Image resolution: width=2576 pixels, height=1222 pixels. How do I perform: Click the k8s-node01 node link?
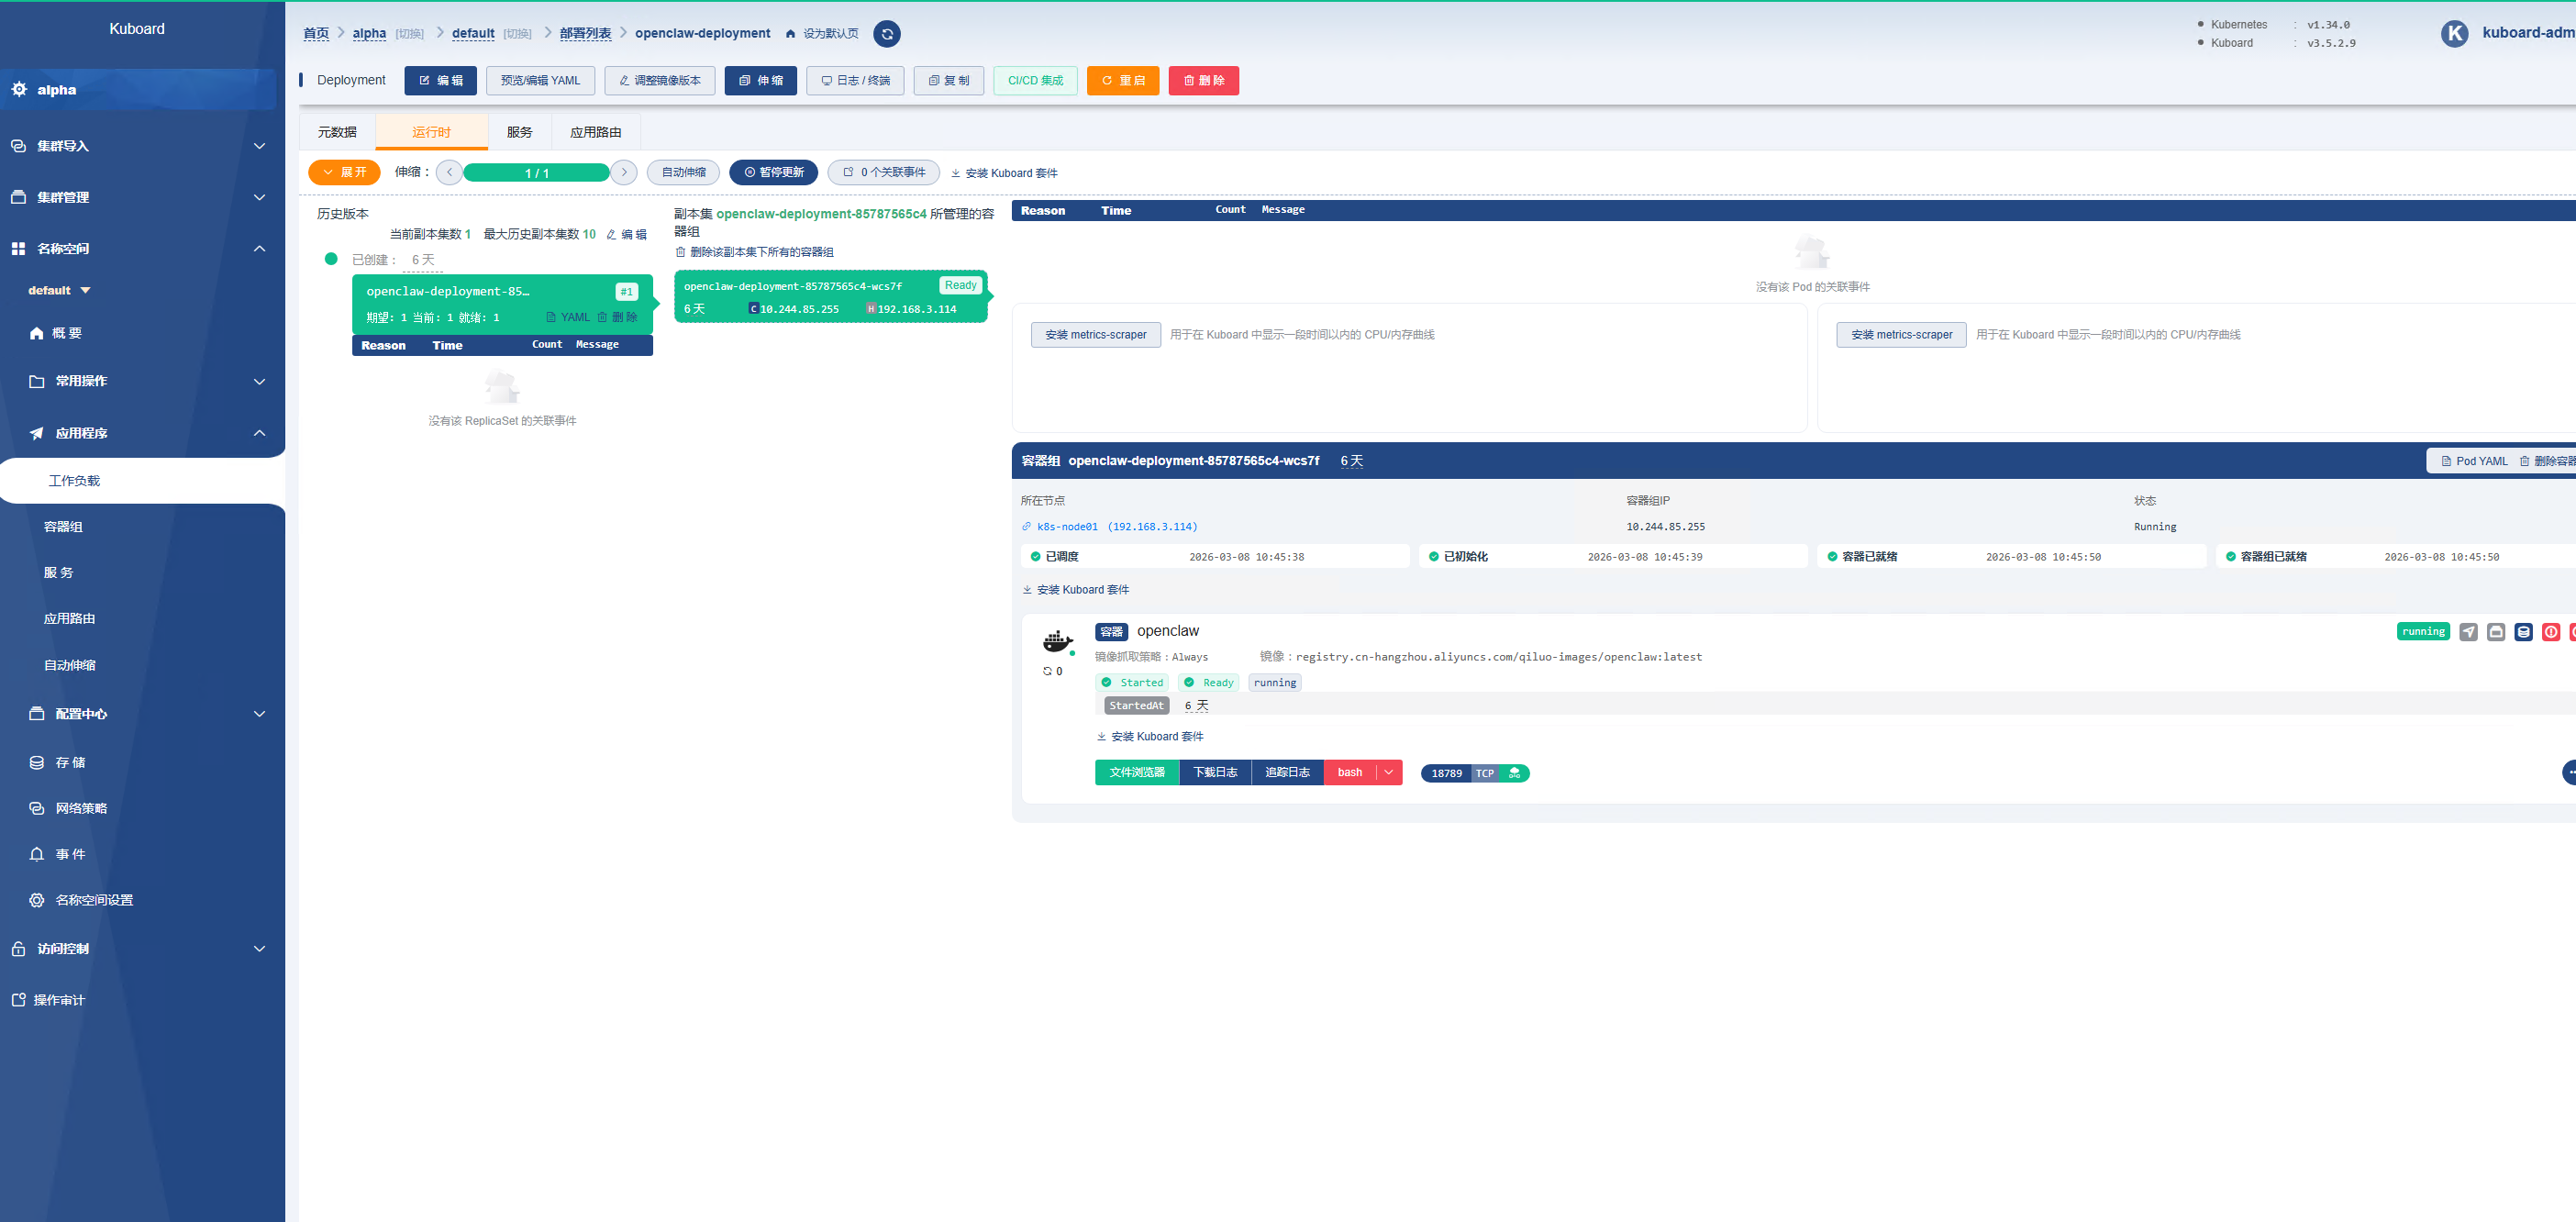(x=1066, y=527)
